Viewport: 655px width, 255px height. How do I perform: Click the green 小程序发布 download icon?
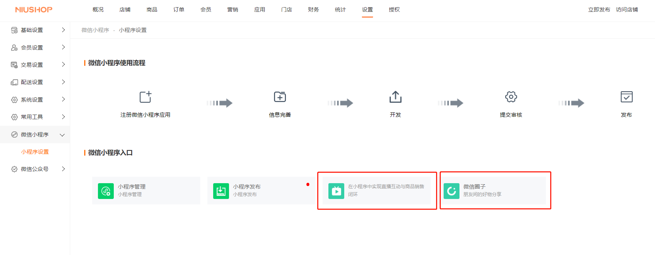pyautogui.click(x=221, y=191)
